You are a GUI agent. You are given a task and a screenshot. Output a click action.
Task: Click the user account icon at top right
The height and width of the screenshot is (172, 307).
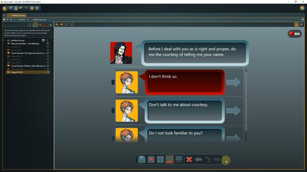point(302,8)
